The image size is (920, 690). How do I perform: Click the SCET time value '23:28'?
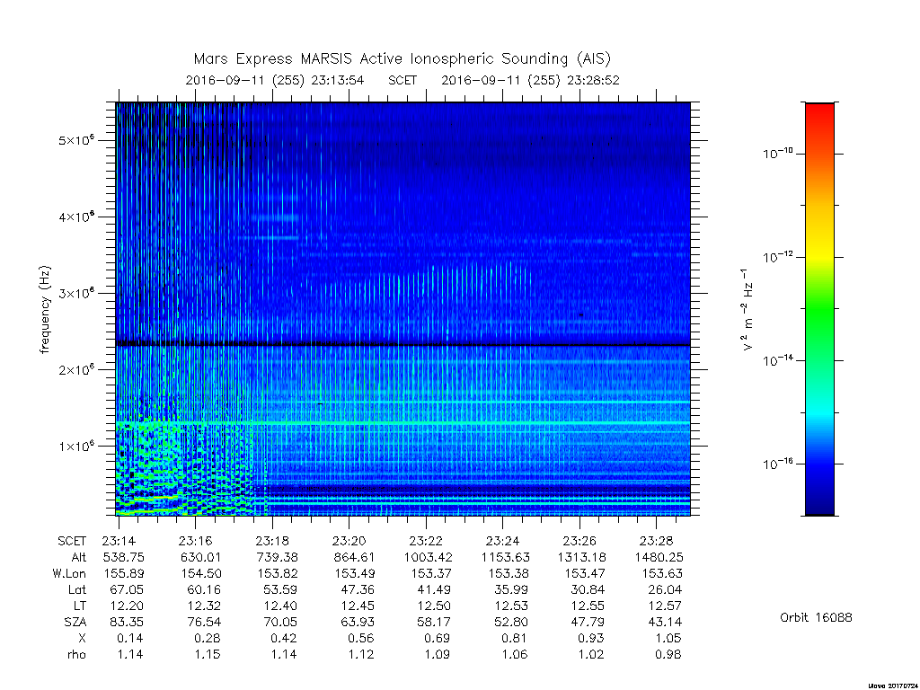pos(656,541)
